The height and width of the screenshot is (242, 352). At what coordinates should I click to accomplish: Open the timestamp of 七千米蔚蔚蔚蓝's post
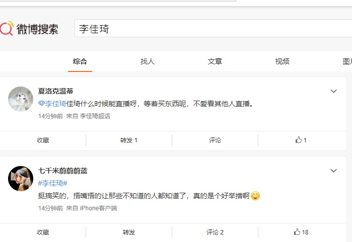tap(50, 208)
